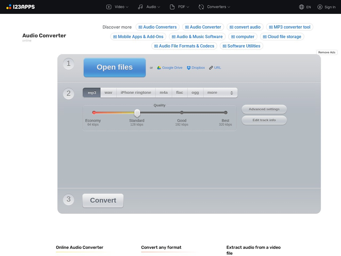Open Advanced settings
This screenshot has height=256, width=341.
(264, 109)
